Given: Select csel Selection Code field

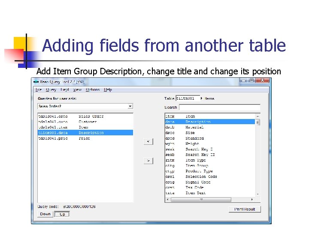Looking at the screenshot, I should [210, 177].
